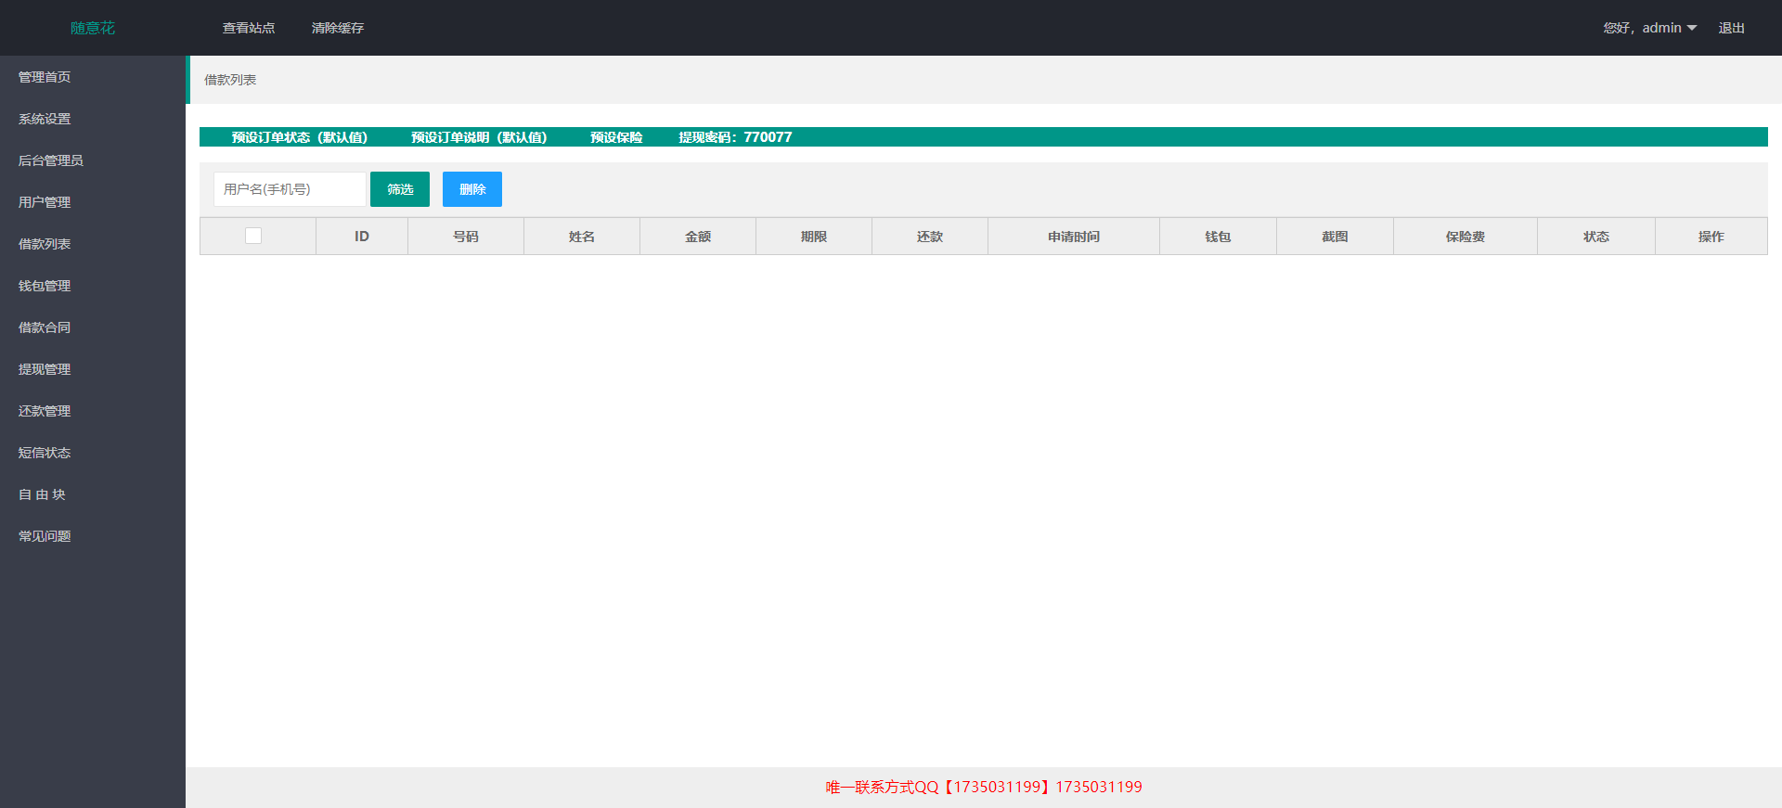Click the 还款 column header
1782x808 pixels.
(930, 237)
